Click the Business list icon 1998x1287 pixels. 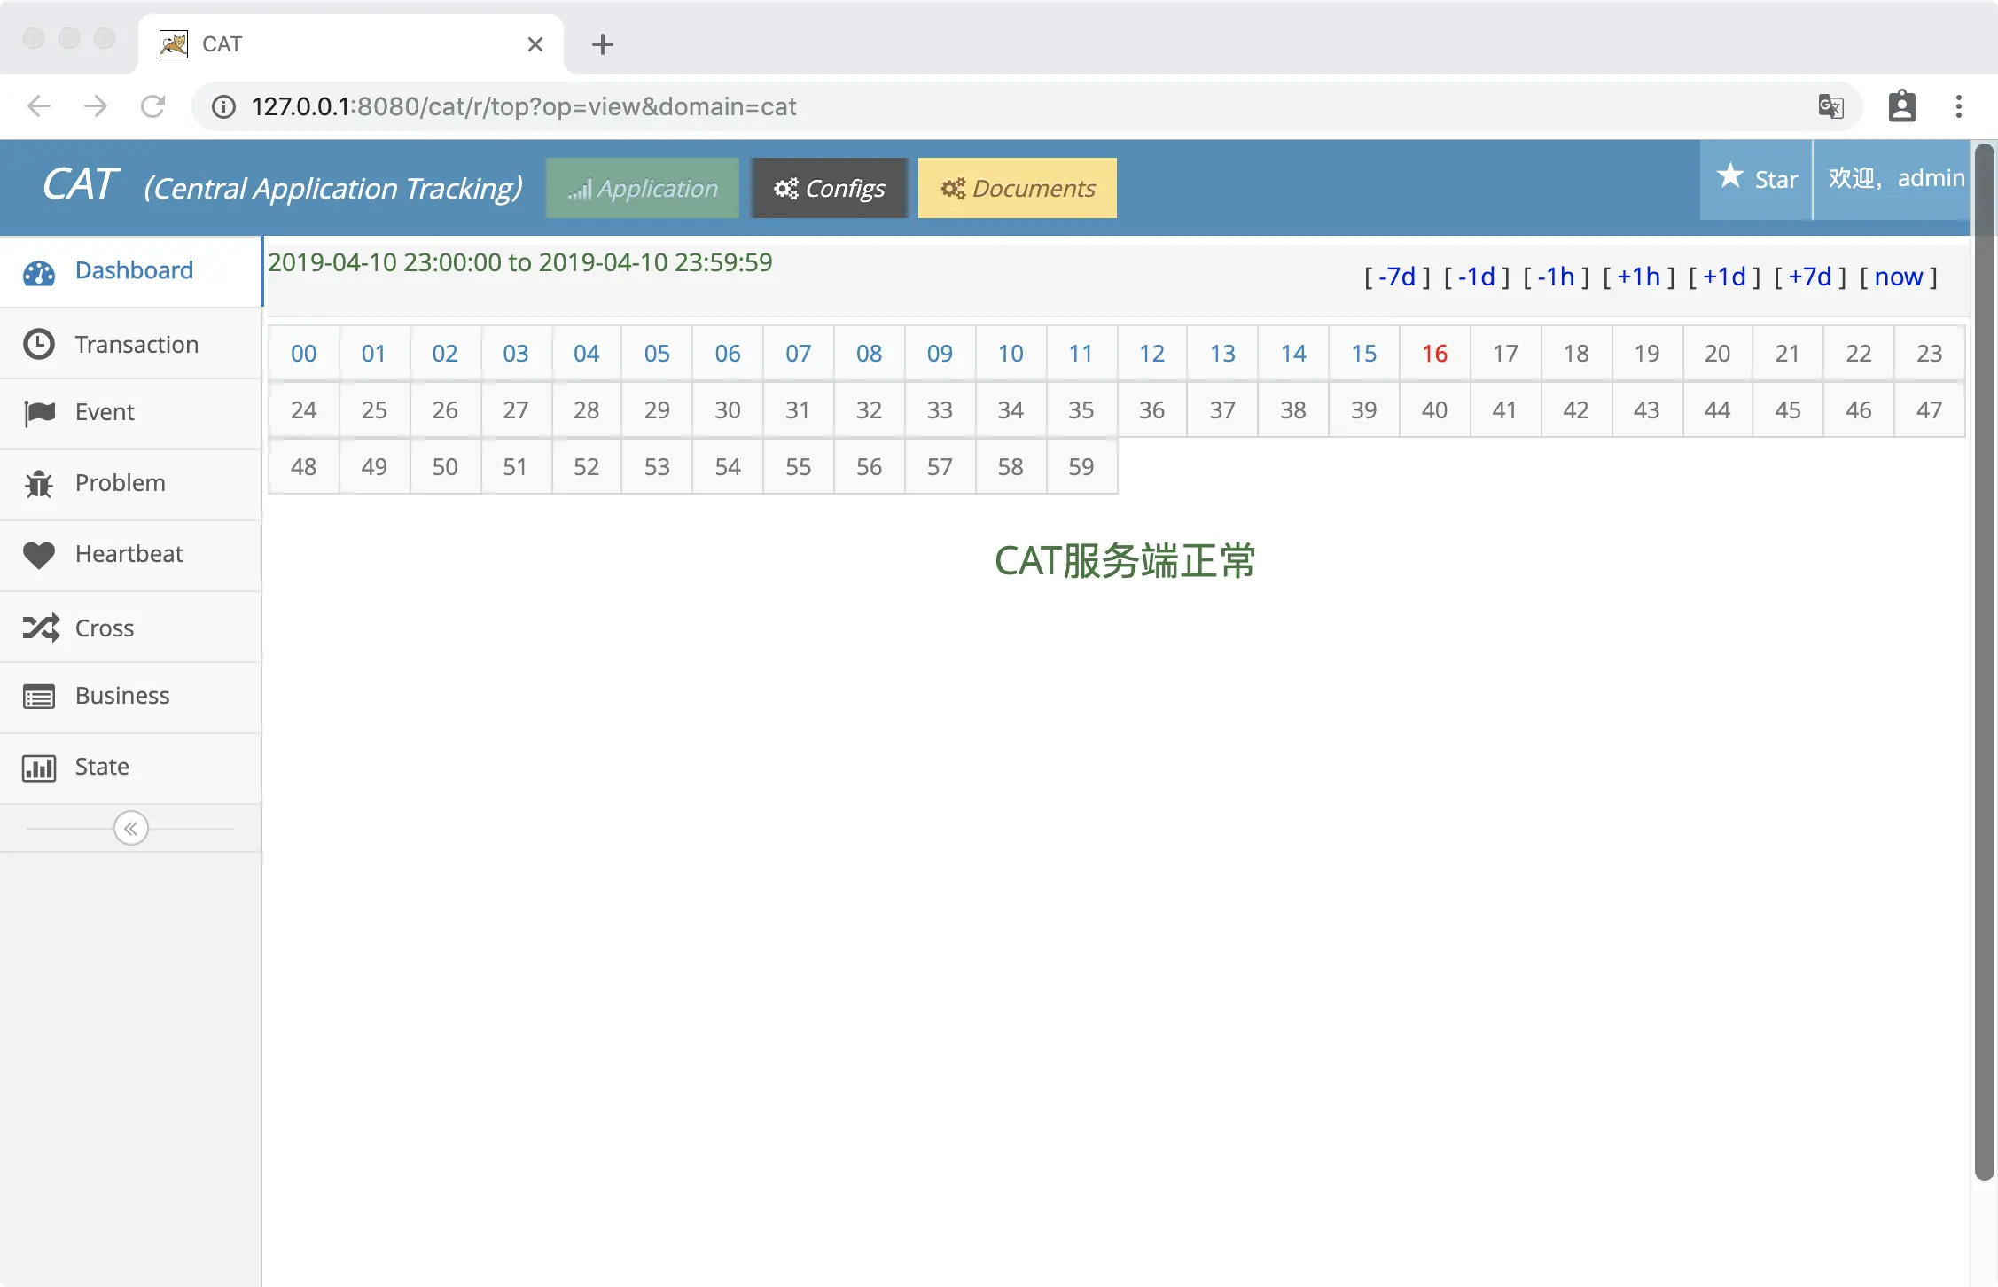tap(39, 697)
